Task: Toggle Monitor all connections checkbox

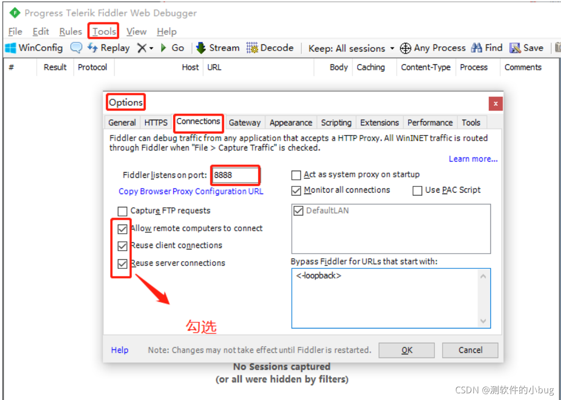Action: (x=296, y=191)
